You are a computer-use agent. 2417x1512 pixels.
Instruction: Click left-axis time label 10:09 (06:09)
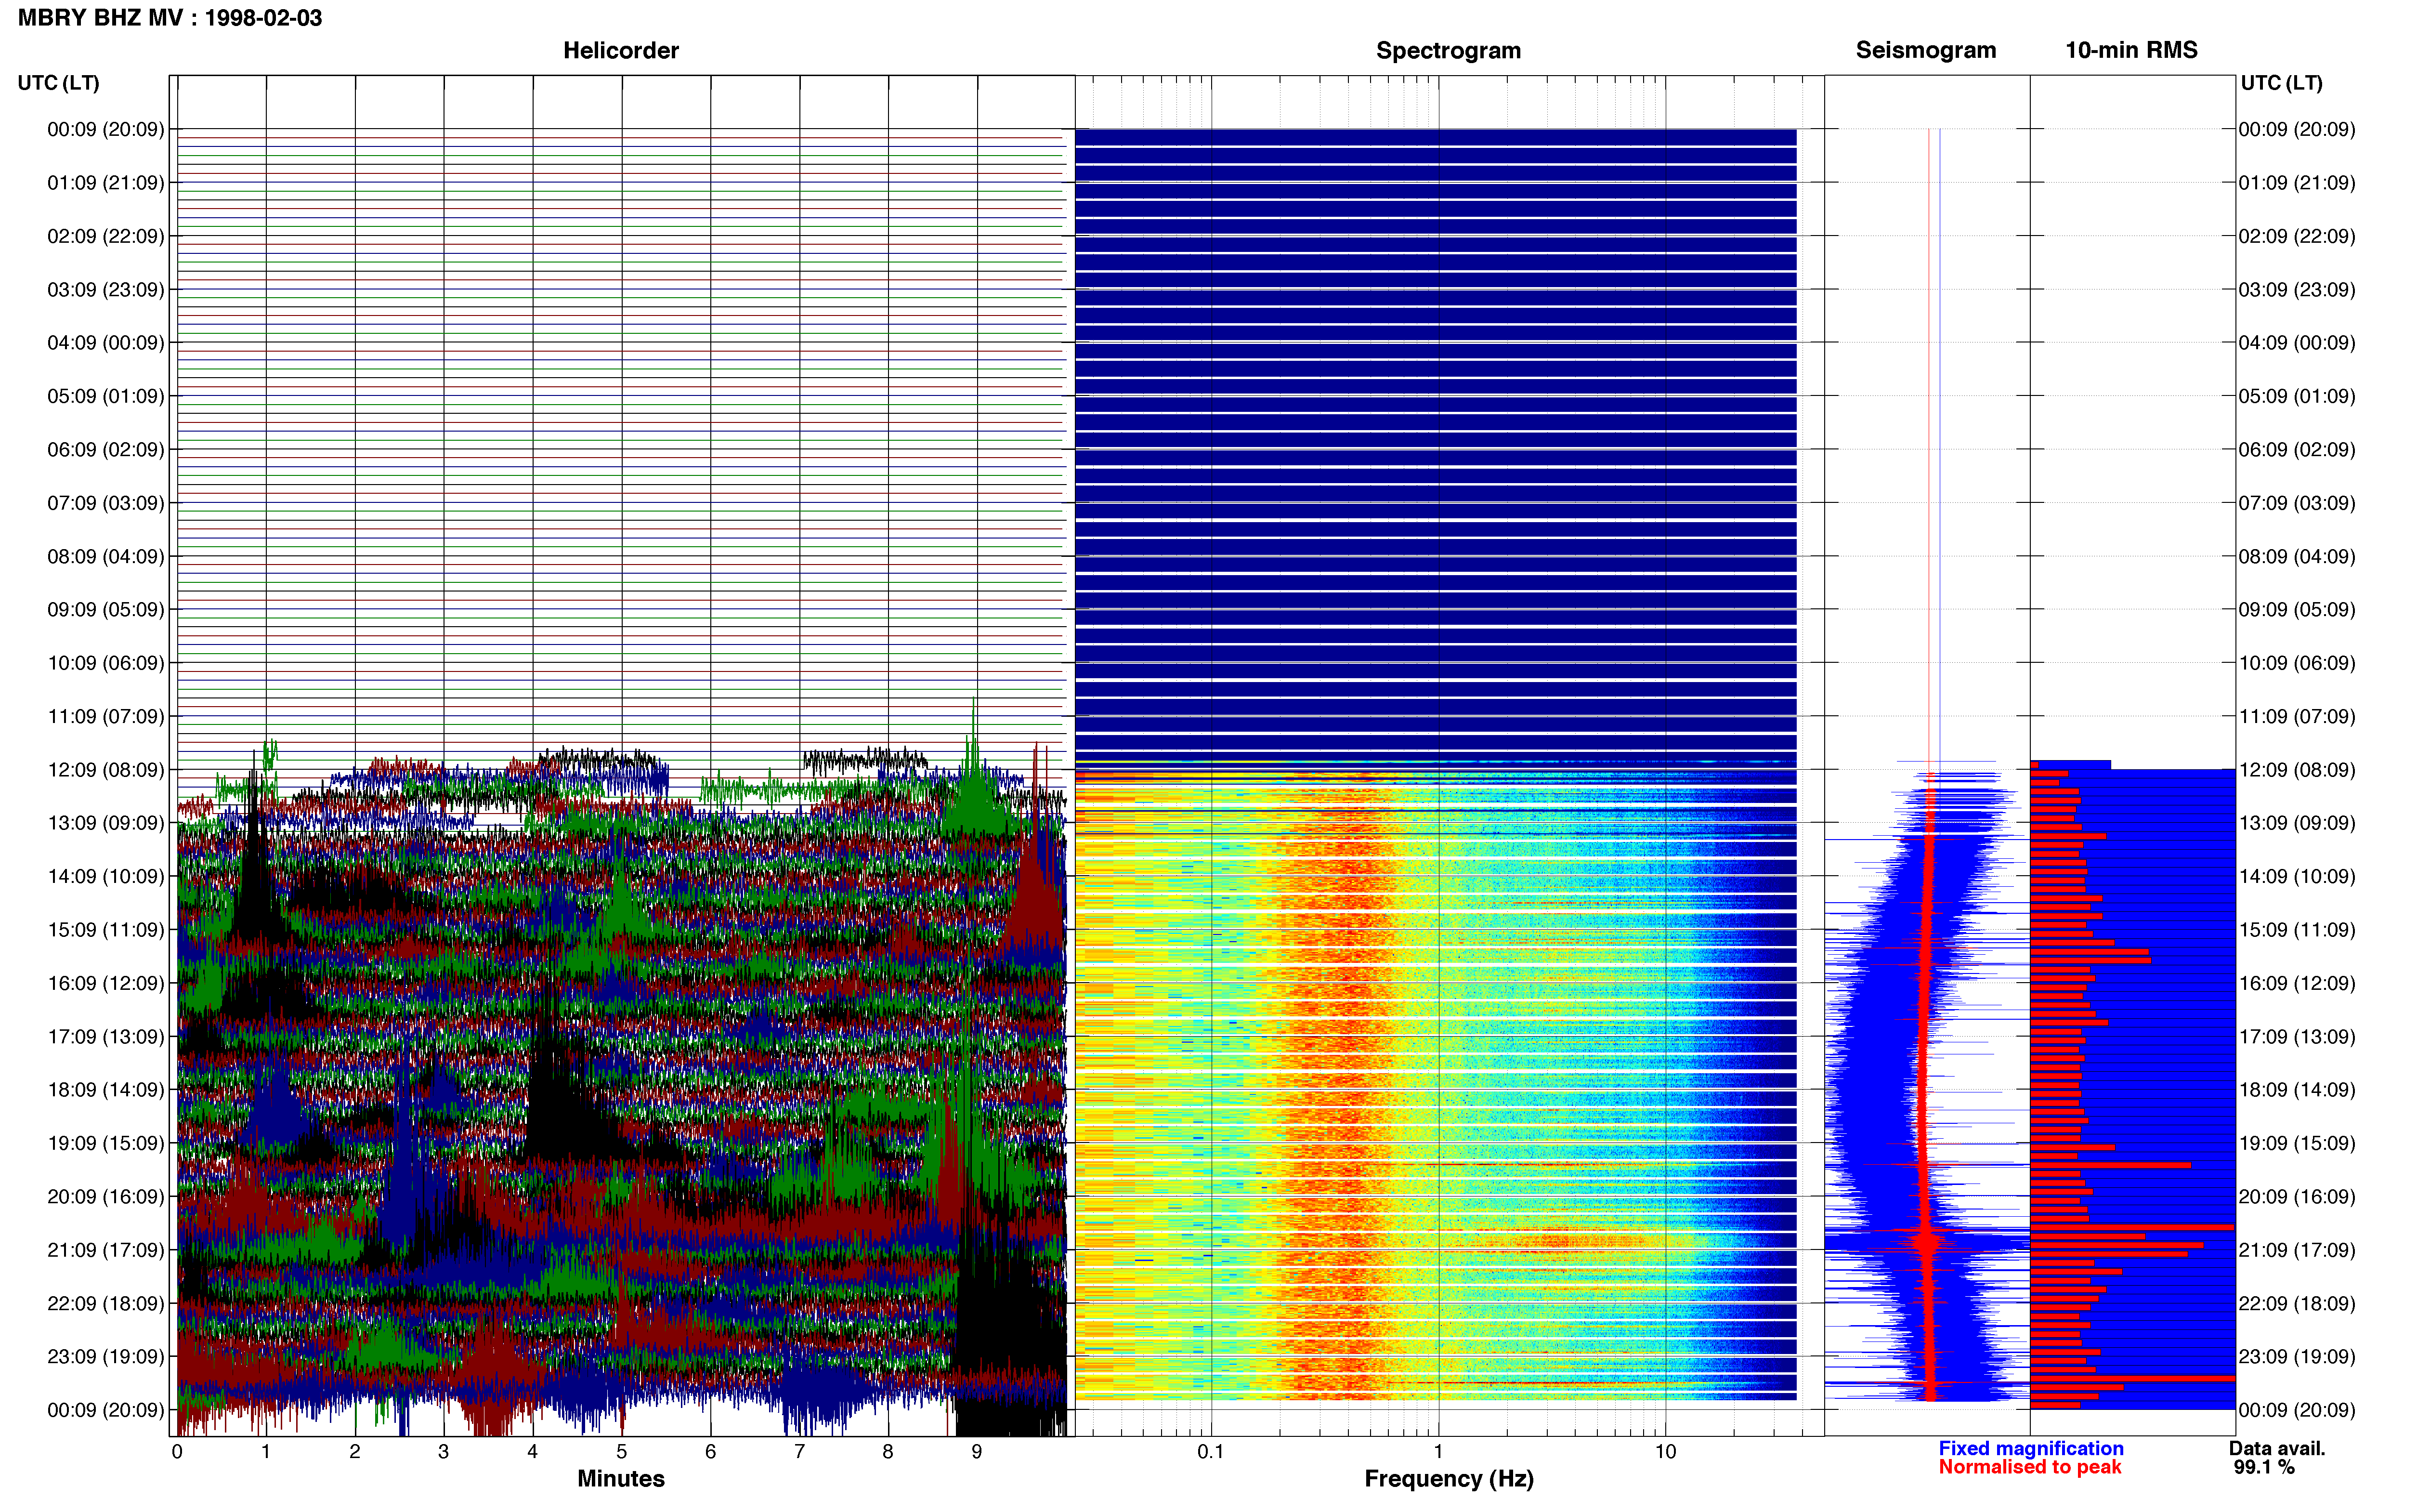click(106, 663)
